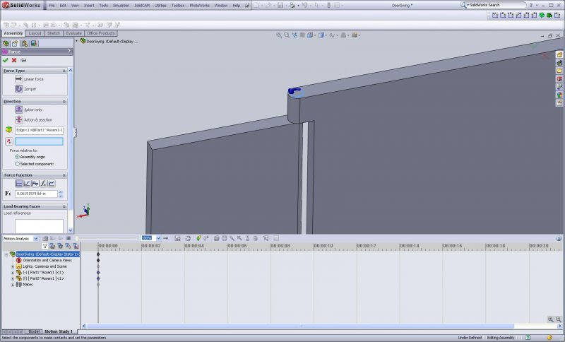This screenshot has width=565, height=342.
Task: Select the Linear force type icon
Action: coord(19,79)
